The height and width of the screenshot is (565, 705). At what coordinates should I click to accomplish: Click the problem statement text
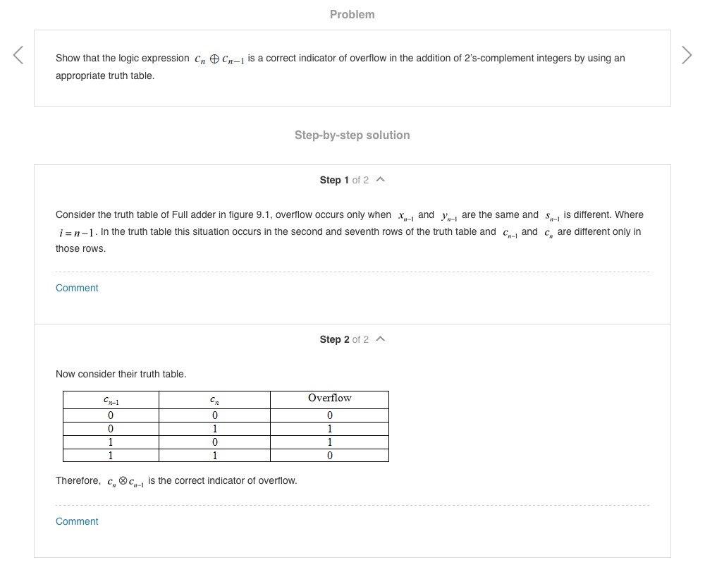340,66
